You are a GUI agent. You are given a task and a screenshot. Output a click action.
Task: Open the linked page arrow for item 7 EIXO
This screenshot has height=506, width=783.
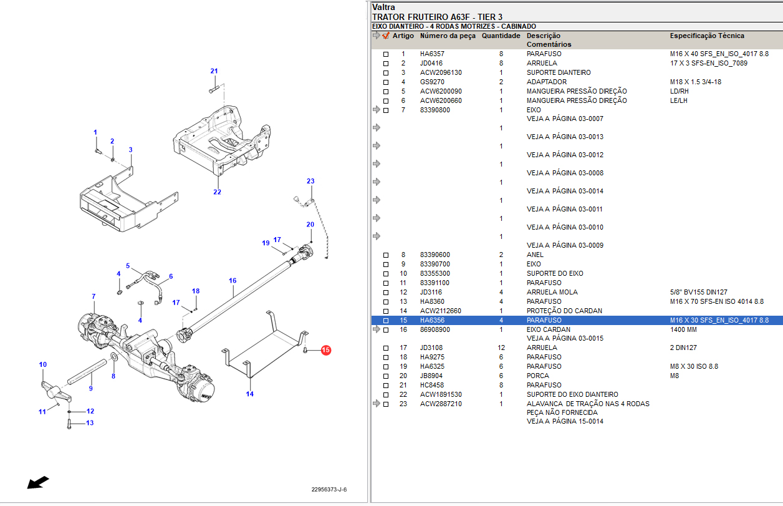pyautogui.click(x=376, y=110)
